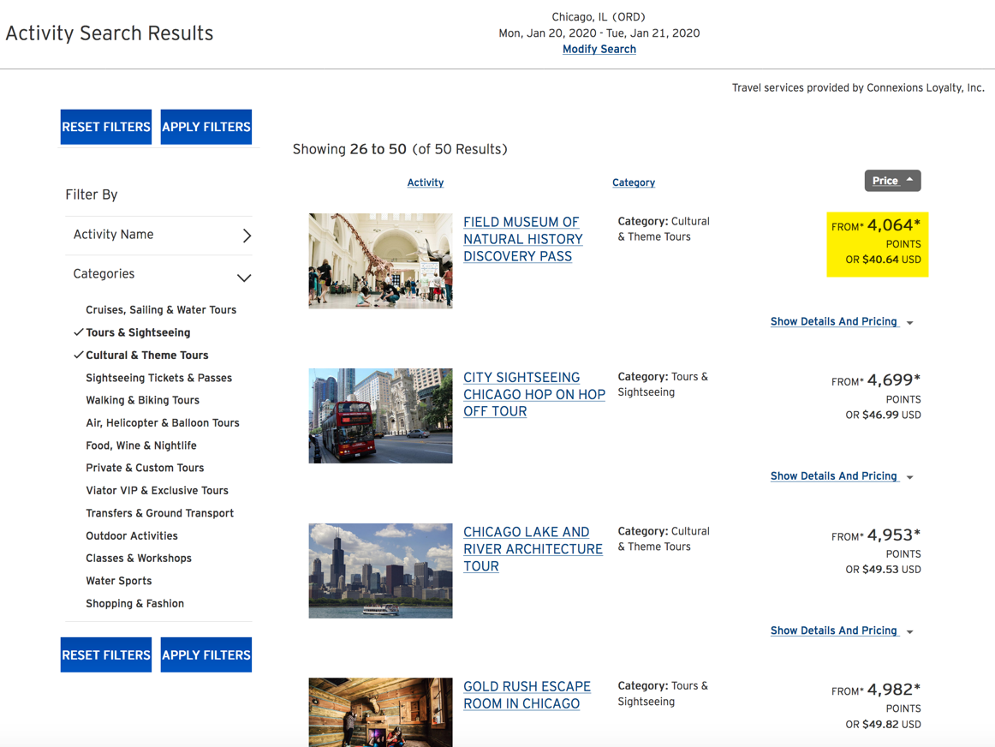Select Private & Custom Tours category

click(x=145, y=468)
